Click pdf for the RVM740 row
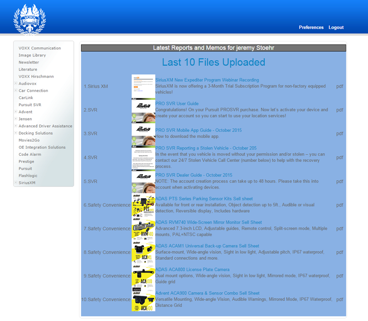Screen dimensions: 368x321 click(x=340, y=229)
